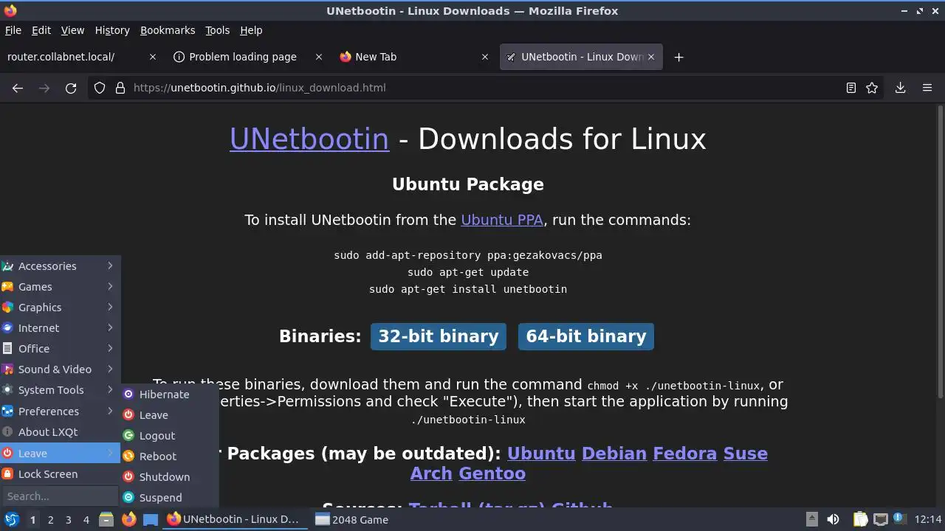Launch Firefox from taskbar quicklaunch

pos(128,519)
